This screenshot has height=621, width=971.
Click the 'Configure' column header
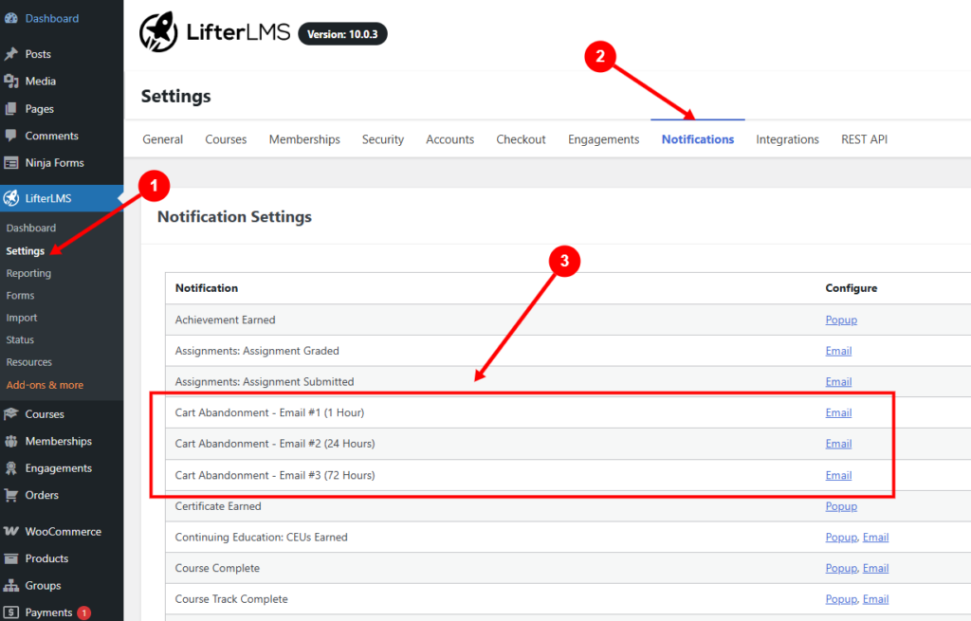pyautogui.click(x=851, y=288)
